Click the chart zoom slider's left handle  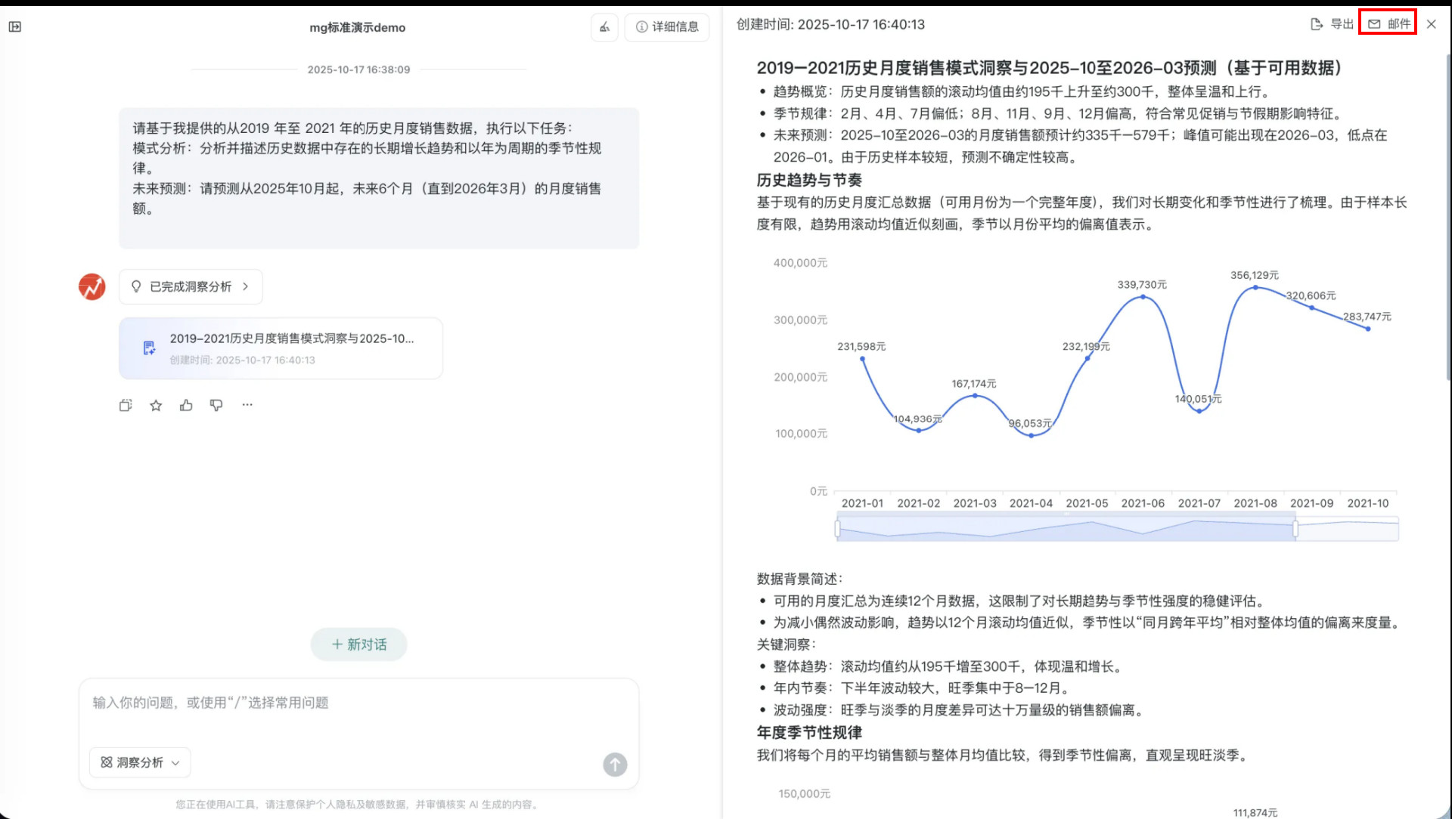(837, 529)
